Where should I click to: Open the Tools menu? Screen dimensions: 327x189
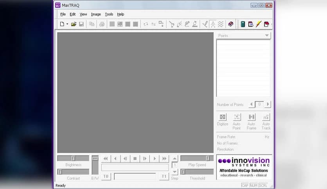109,14
